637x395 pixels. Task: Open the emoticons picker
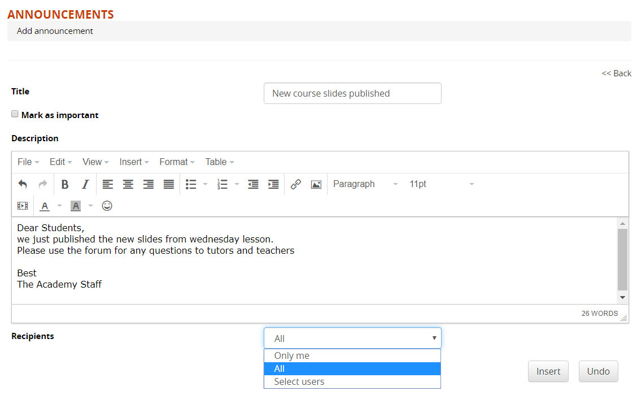[107, 206]
